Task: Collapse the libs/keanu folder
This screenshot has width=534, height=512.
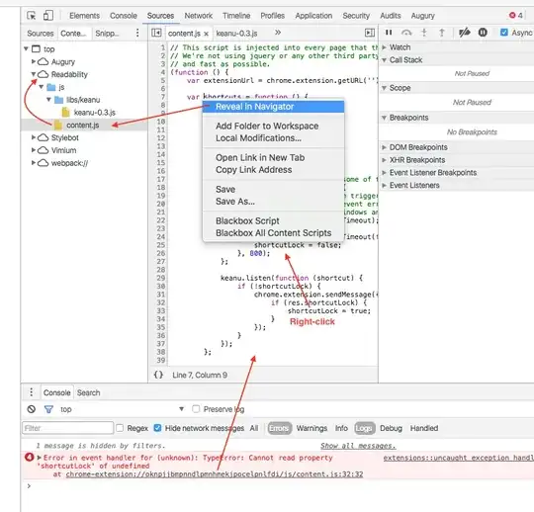Action: 48,100
